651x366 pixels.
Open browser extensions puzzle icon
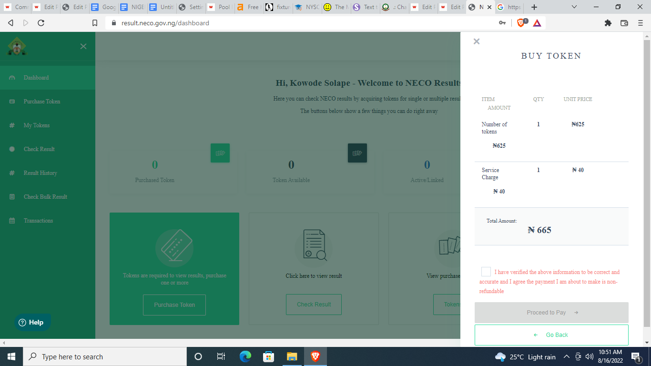coord(608,23)
